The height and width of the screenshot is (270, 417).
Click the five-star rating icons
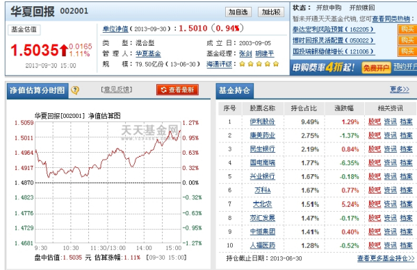pyautogui.click(x=259, y=64)
